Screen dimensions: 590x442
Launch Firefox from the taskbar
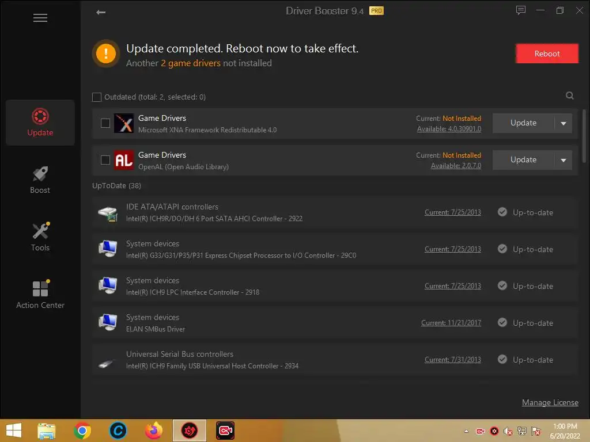153,430
